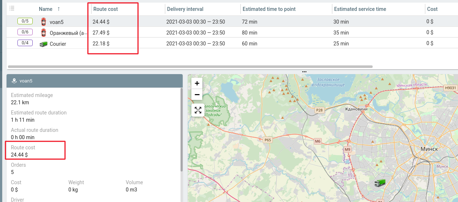Click the Delivery interval column header
This screenshot has width=458, height=202.
(185, 9)
